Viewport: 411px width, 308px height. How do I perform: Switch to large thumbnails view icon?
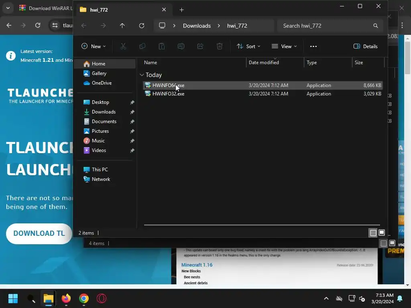tap(382, 233)
